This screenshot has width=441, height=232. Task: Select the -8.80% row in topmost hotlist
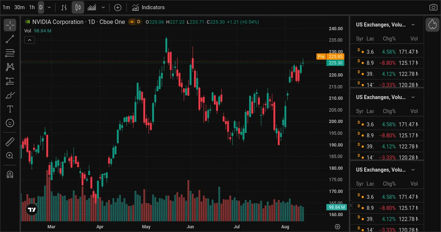click(x=387, y=63)
